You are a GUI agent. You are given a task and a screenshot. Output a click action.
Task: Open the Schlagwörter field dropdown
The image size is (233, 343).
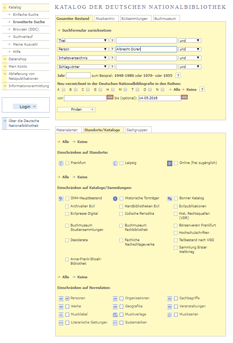tap(83, 67)
